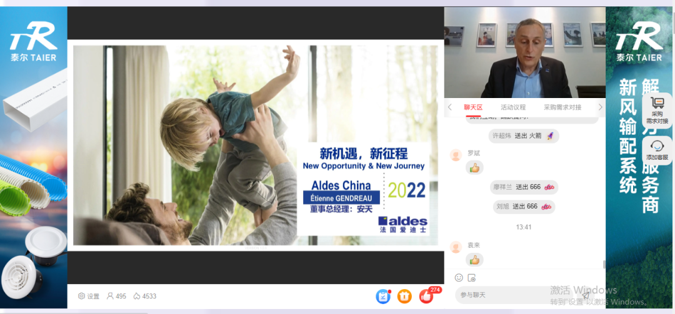
Task: Tap the red thumbs-up like button
Action: click(x=426, y=296)
